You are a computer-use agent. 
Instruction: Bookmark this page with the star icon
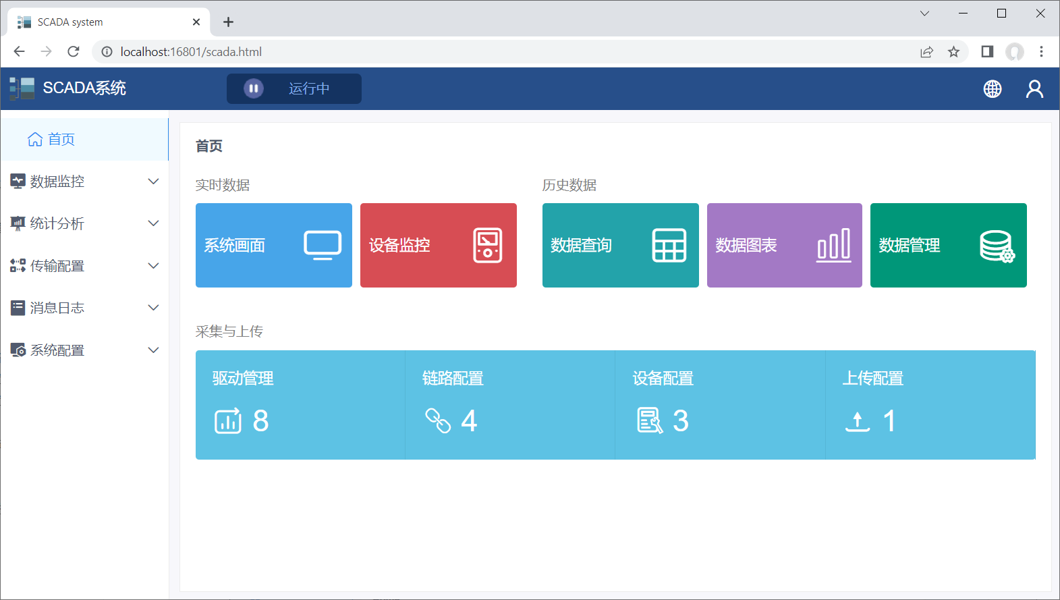tap(953, 52)
